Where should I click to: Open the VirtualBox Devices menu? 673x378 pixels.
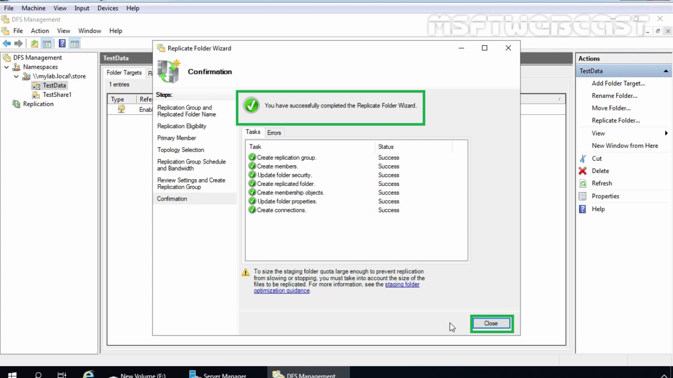pos(108,8)
